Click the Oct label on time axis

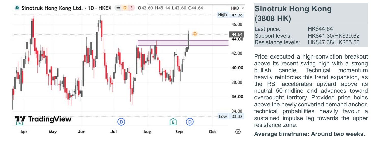[212, 132]
